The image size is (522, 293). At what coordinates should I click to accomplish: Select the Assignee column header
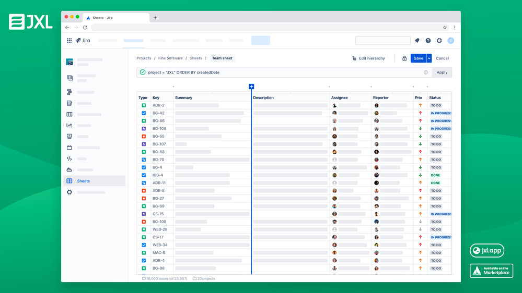point(339,97)
